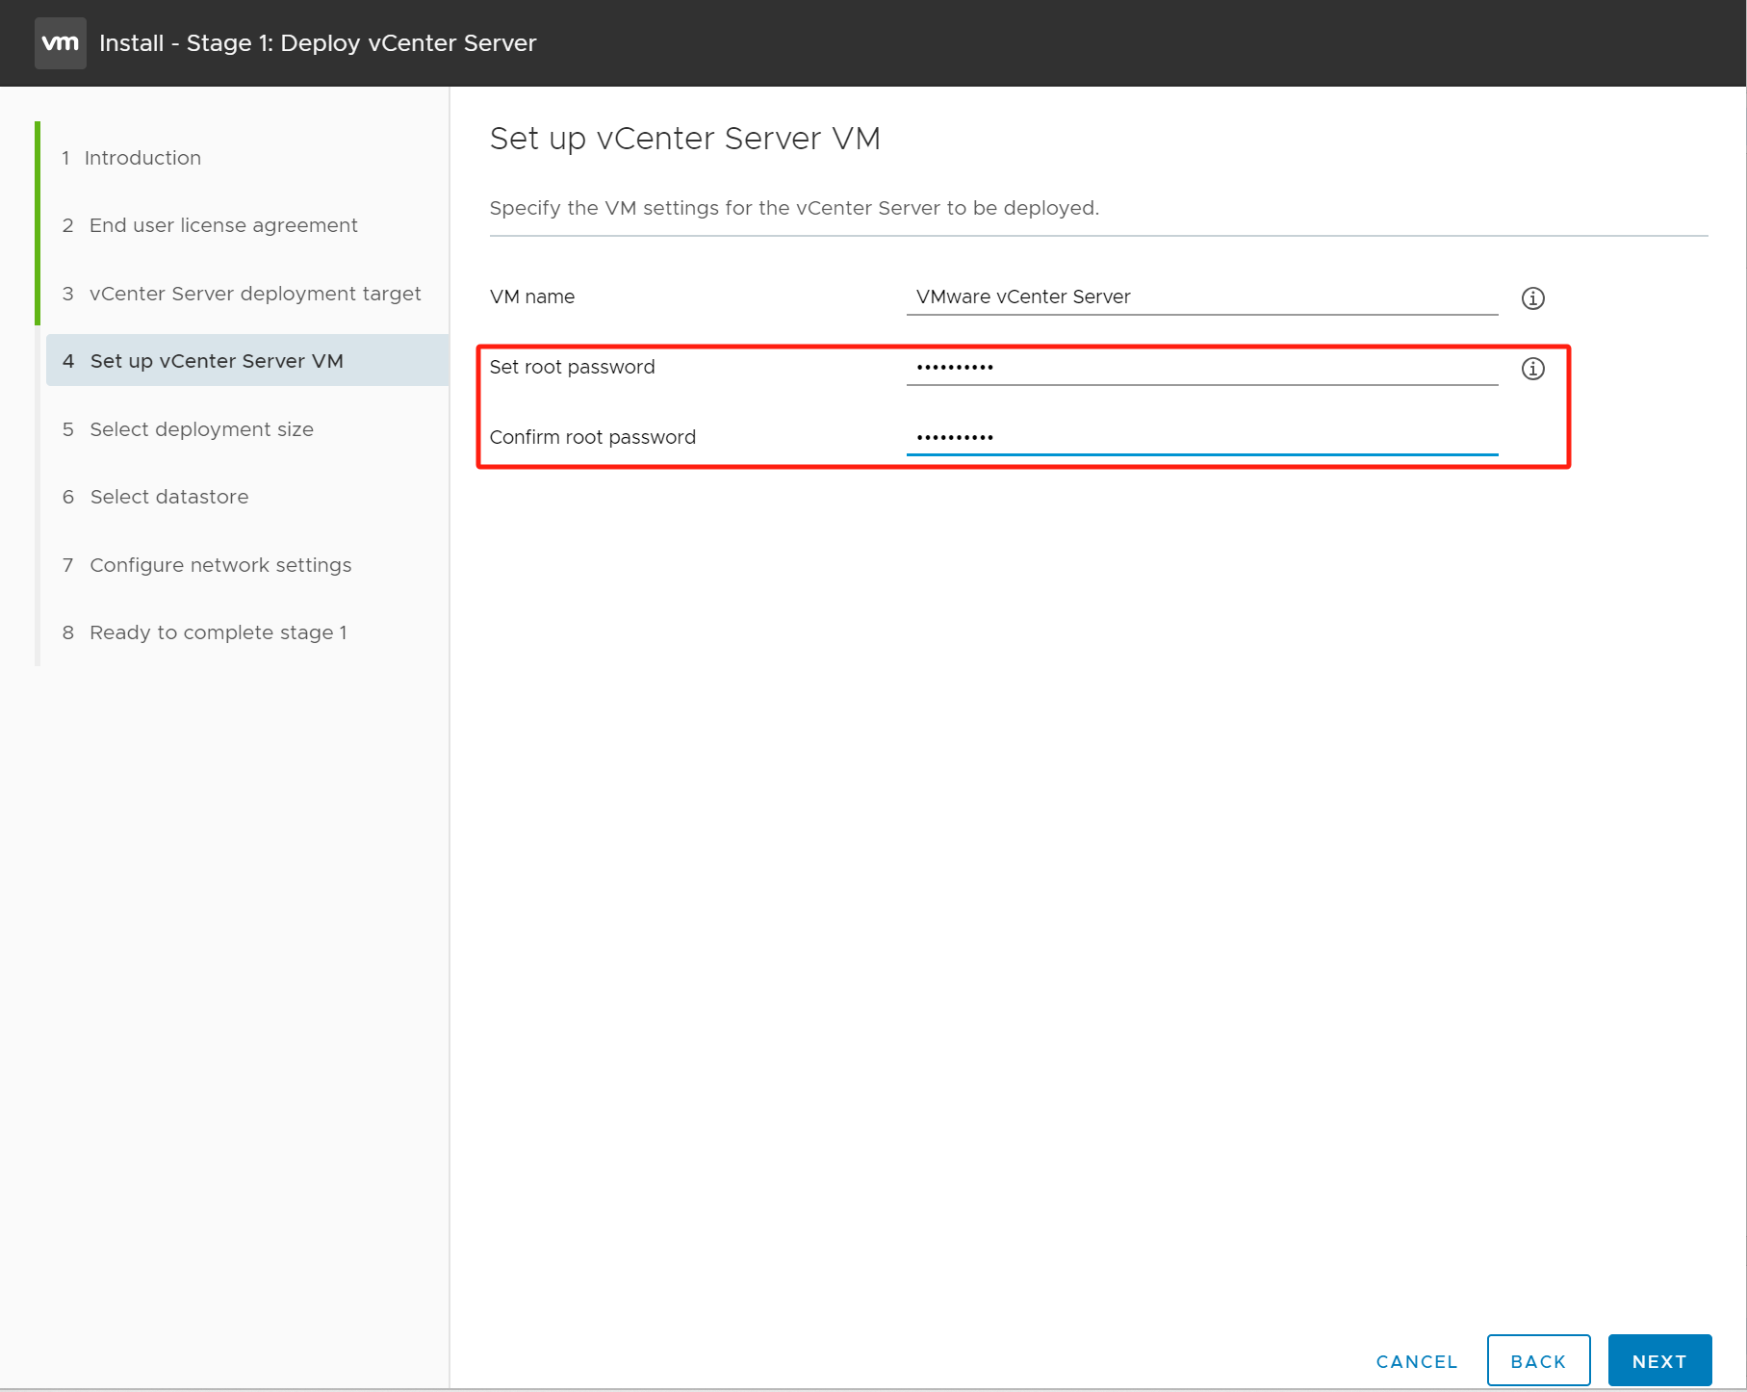View the info tooltip for VM name
The height and width of the screenshot is (1392, 1747).
point(1532,297)
